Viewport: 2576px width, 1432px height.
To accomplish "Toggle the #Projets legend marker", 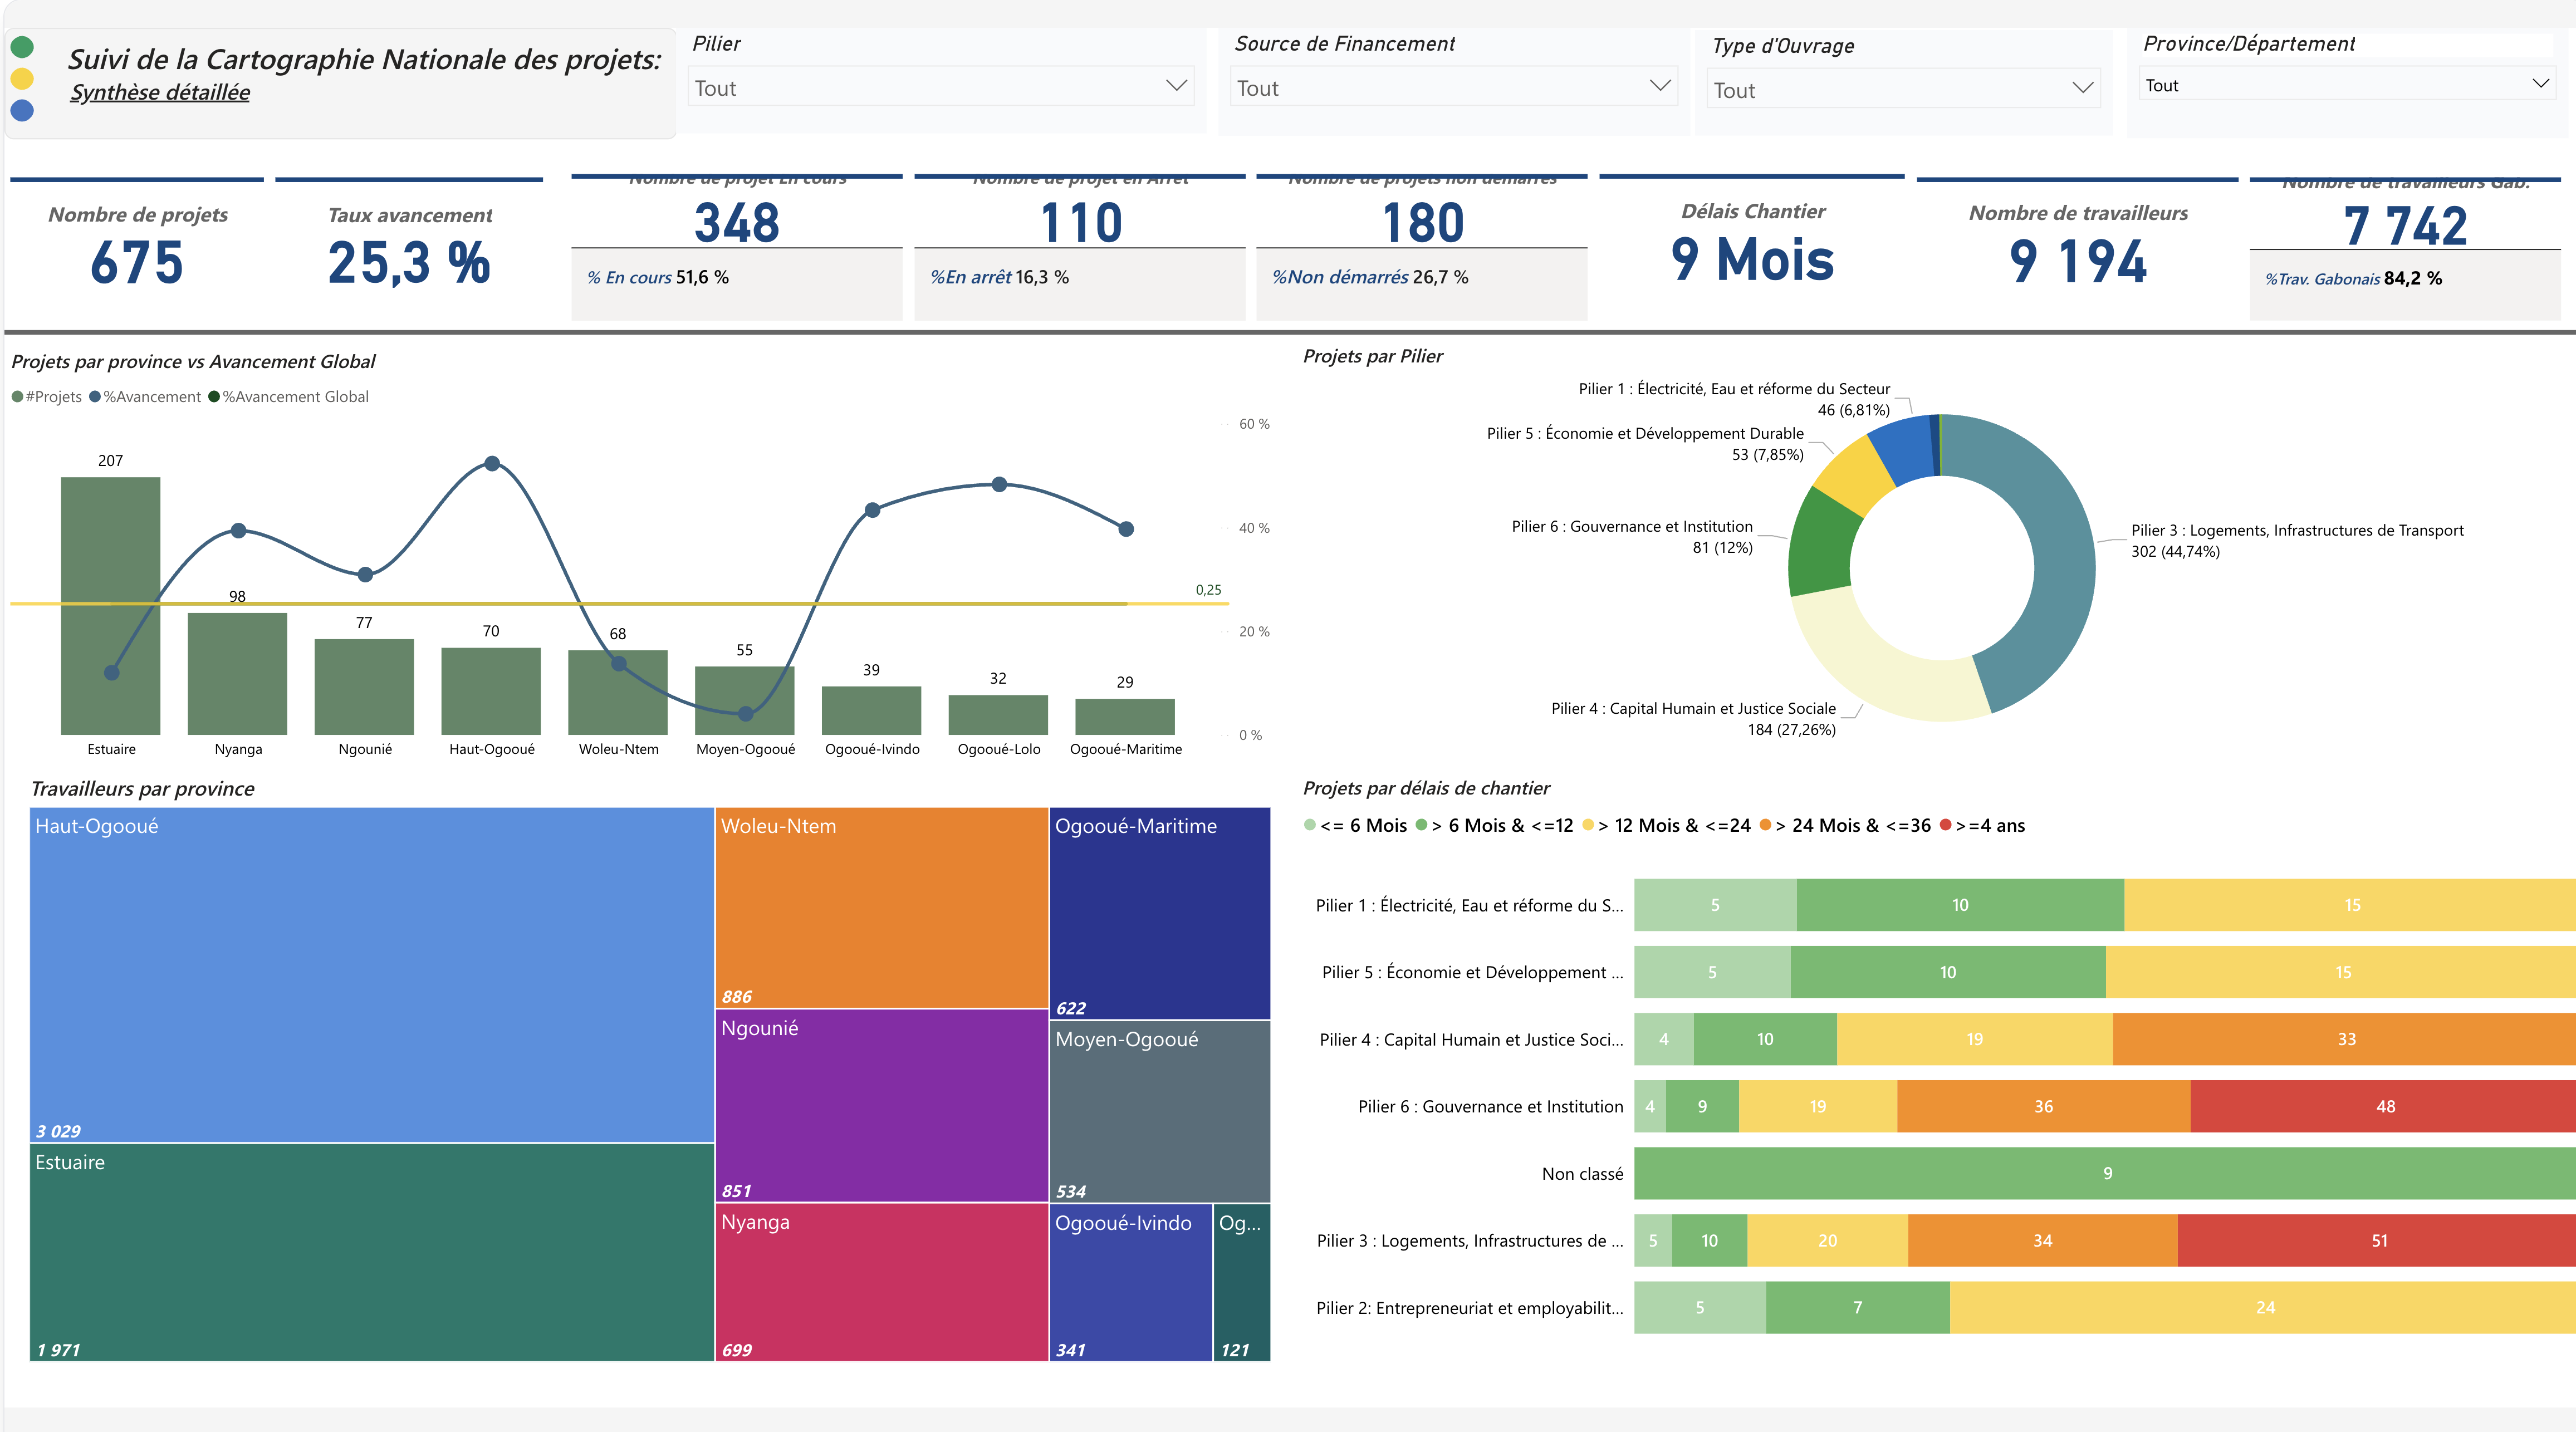I will pyautogui.click(x=17, y=397).
